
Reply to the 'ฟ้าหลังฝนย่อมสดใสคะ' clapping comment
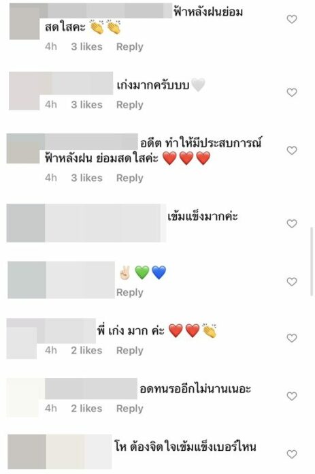click(130, 47)
